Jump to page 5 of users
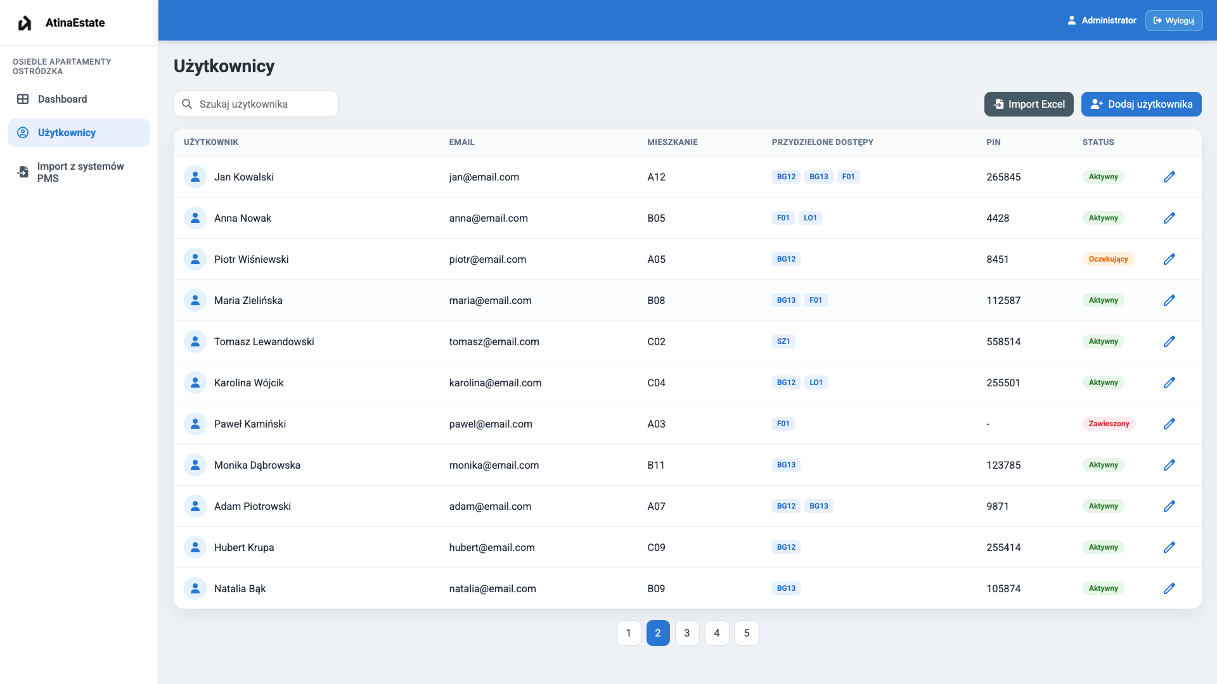Viewport: 1217px width, 684px height. click(x=746, y=633)
